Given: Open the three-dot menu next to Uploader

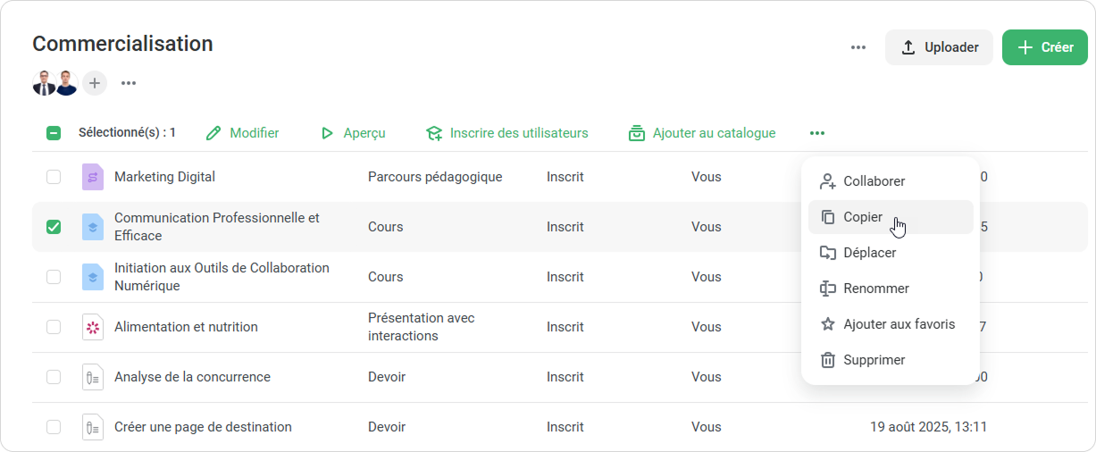Looking at the screenshot, I should click(x=858, y=47).
